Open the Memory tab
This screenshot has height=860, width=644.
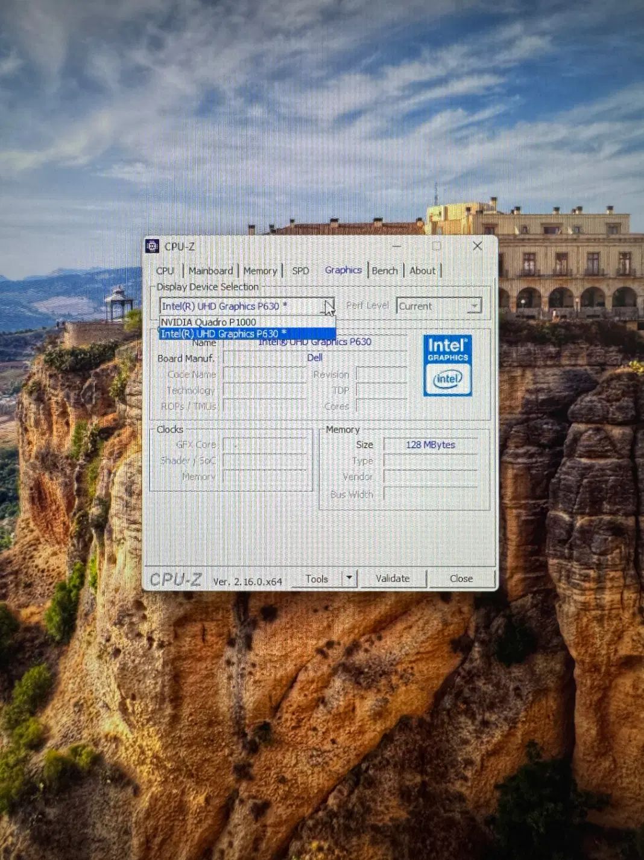click(260, 271)
